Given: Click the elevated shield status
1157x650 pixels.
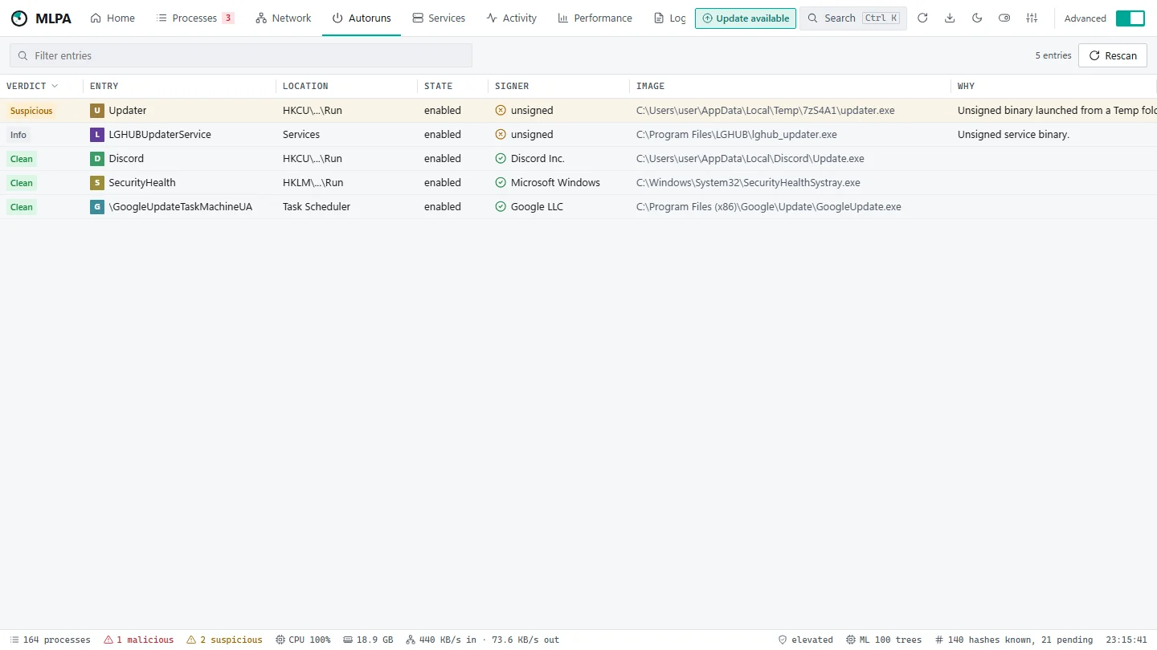Looking at the screenshot, I should [x=805, y=640].
